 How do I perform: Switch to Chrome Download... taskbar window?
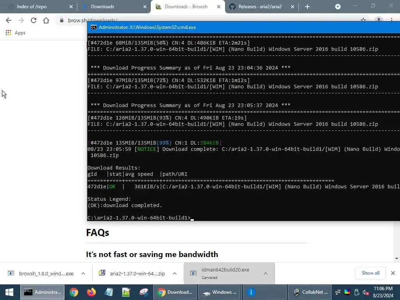175,292
